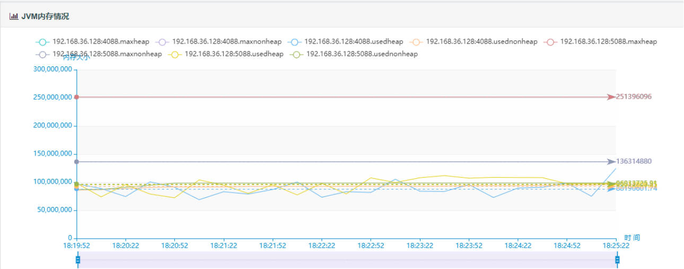Viewport: 684px width, 269px height.
Task: Click the red start point of the 251396096 line
Action: coord(77,97)
